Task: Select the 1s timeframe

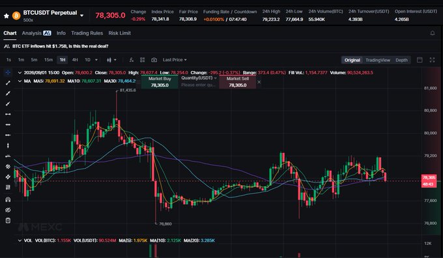Action: (x=8, y=60)
